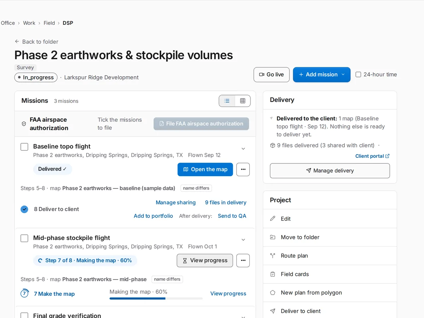Click Send to QA link
424x318 pixels.
tap(232, 216)
